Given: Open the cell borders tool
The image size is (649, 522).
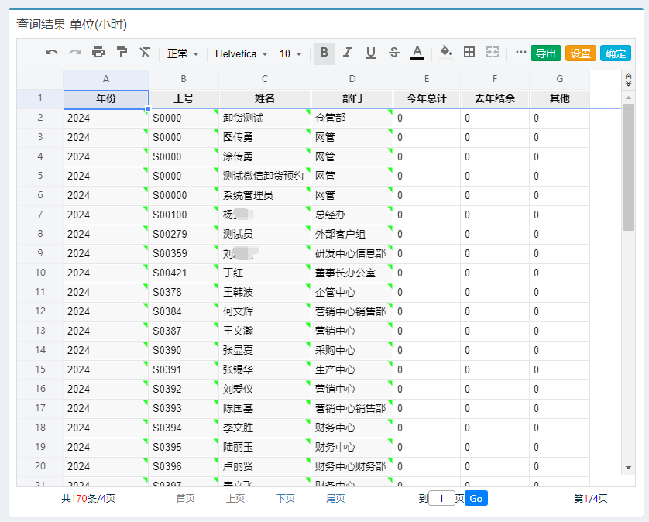Looking at the screenshot, I should pos(469,53).
